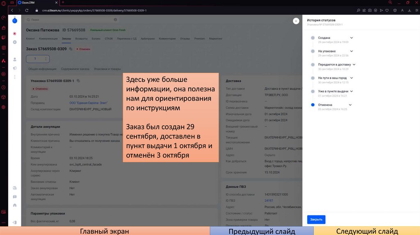The width and height of the screenshot is (420, 235).
Task: Go to 'Главный экран' slide button
Action: click(105, 231)
